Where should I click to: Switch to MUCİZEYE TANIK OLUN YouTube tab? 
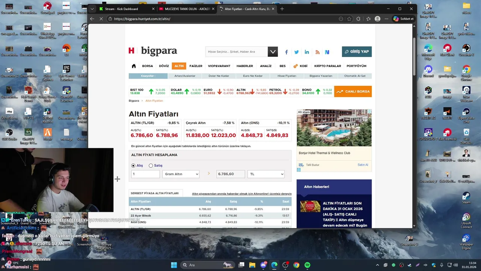186,9
